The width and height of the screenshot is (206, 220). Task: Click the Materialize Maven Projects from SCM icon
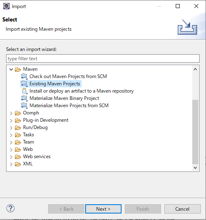click(x=24, y=106)
